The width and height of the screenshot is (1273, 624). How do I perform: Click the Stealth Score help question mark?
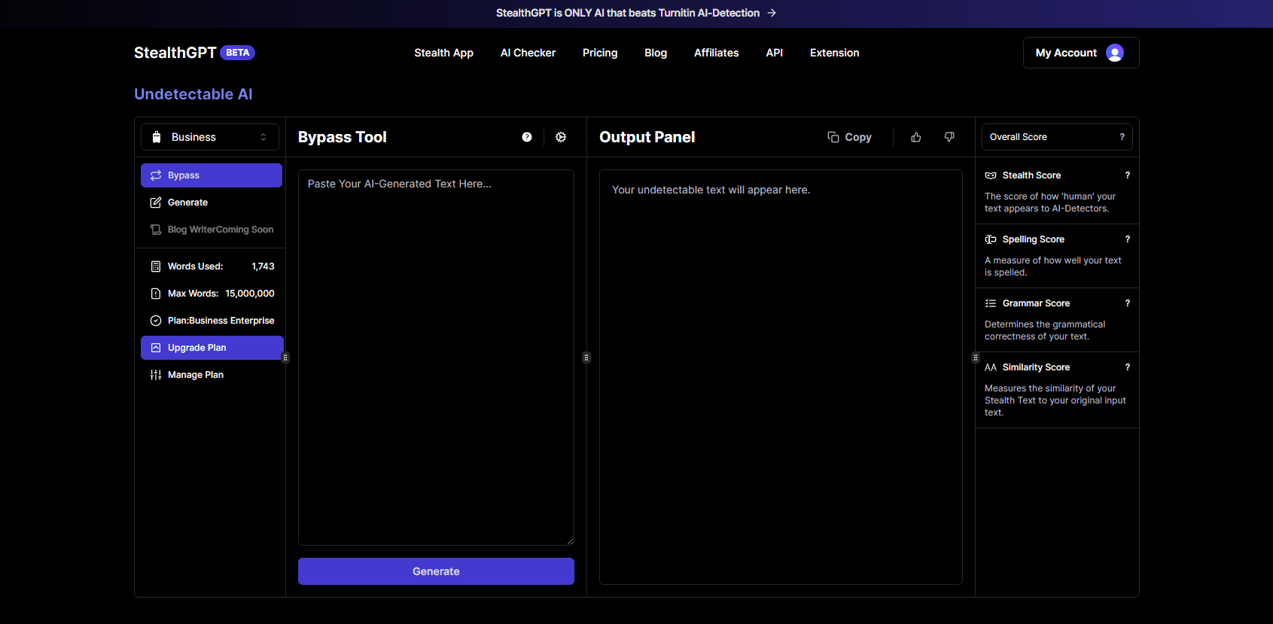tap(1127, 175)
